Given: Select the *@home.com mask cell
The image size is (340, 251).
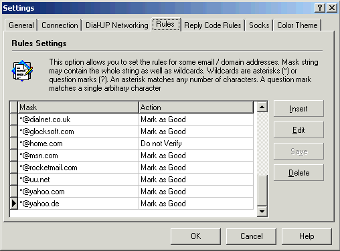Looking at the screenshot, I should 78,144.
